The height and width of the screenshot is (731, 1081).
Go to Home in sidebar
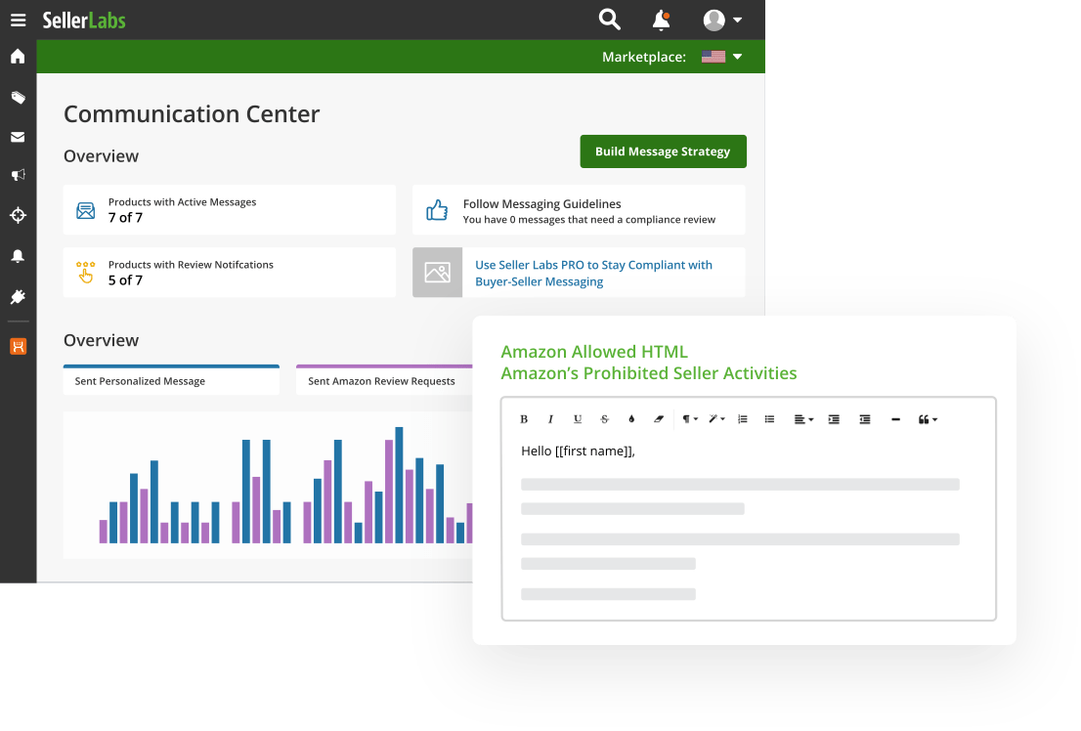[18, 56]
